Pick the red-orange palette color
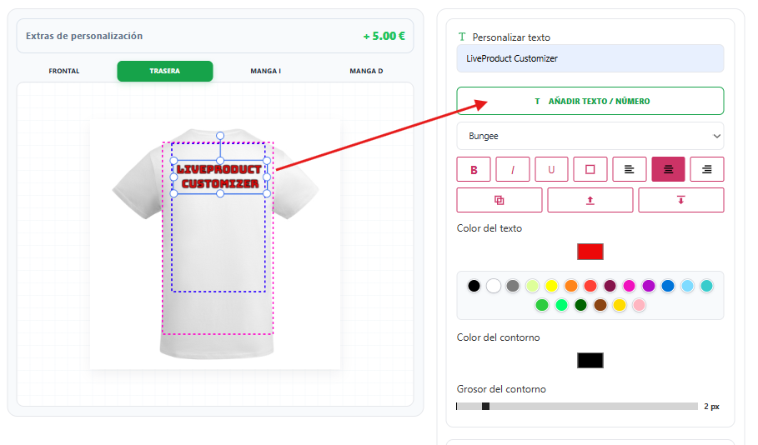 pyautogui.click(x=590, y=286)
